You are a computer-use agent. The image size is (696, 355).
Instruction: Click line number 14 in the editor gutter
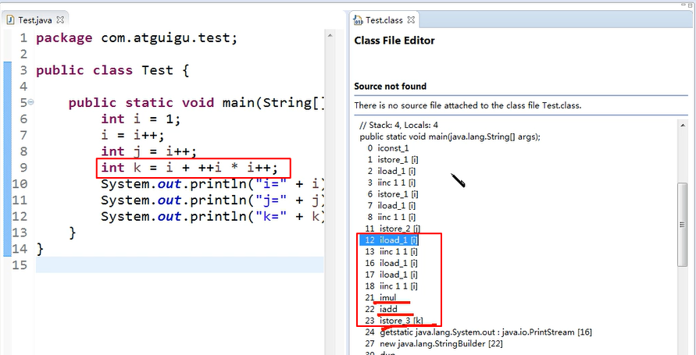point(20,249)
